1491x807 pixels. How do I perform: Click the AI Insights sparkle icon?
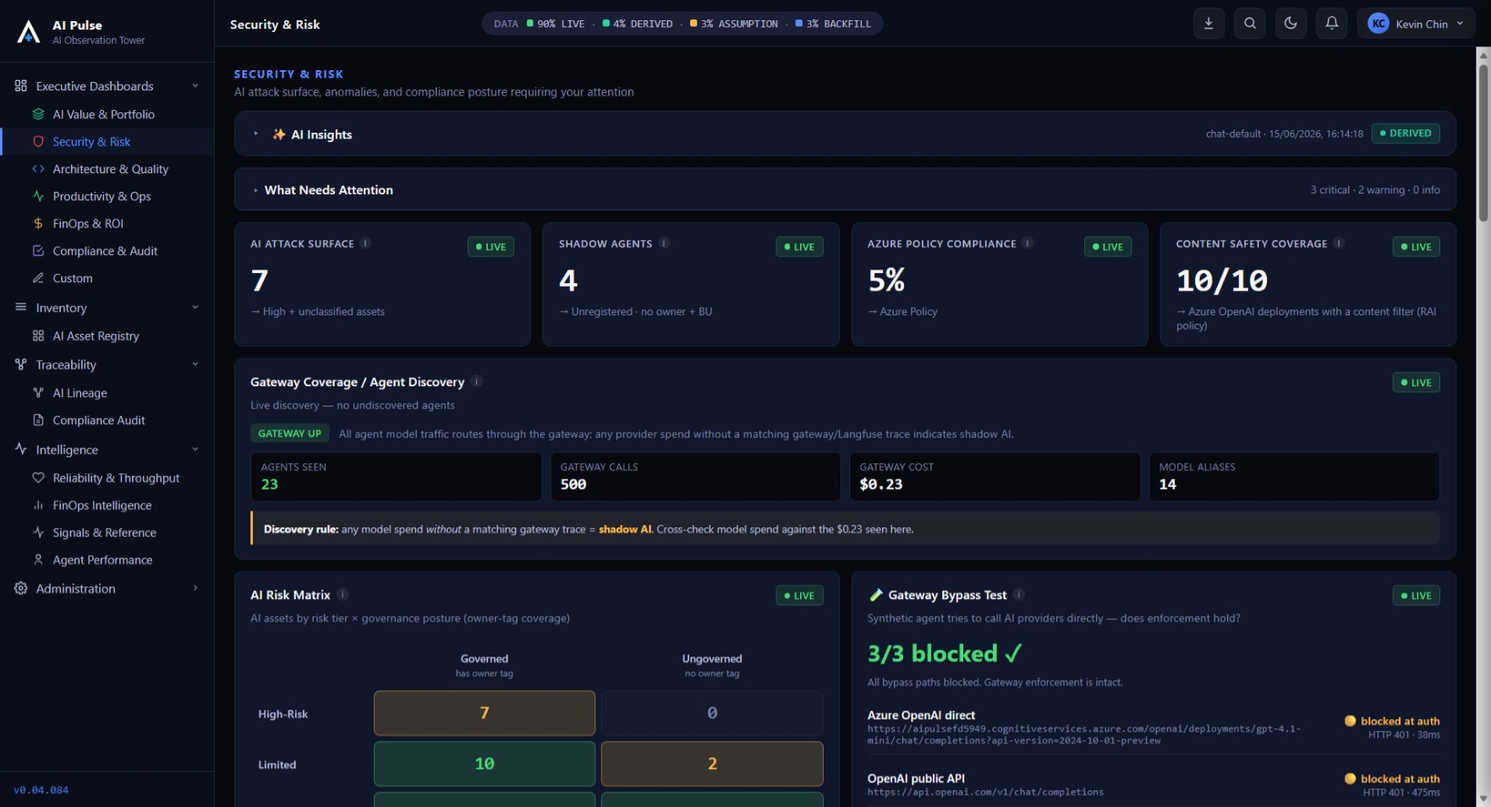pos(278,134)
